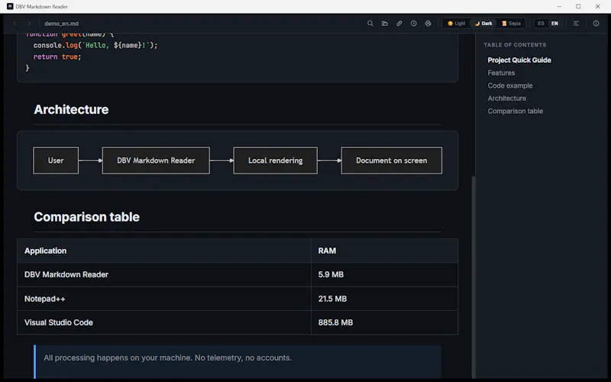Change language to ES
611x382 pixels.
(541, 24)
